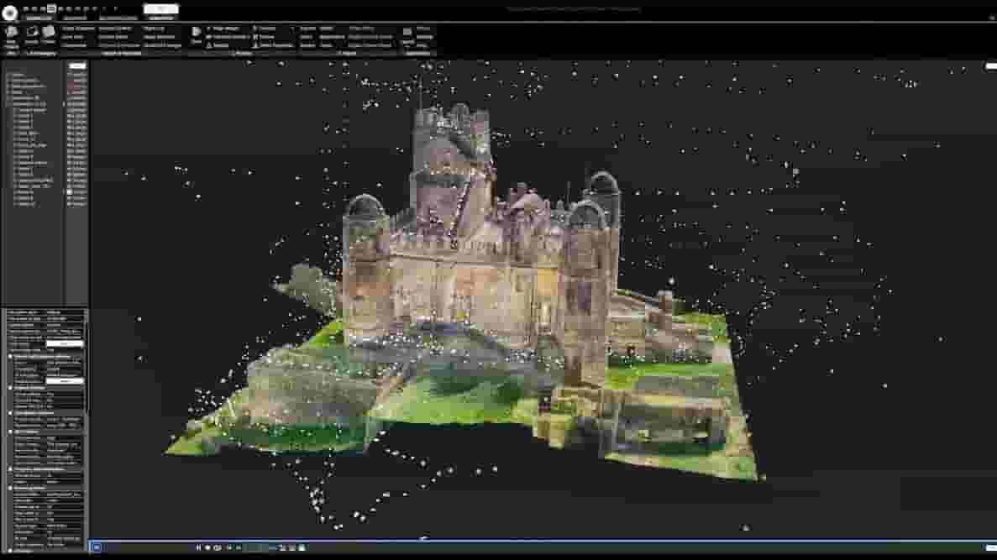Expand the last section at the properties panel bottom
This screenshot has width=997, height=560.
(10, 551)
